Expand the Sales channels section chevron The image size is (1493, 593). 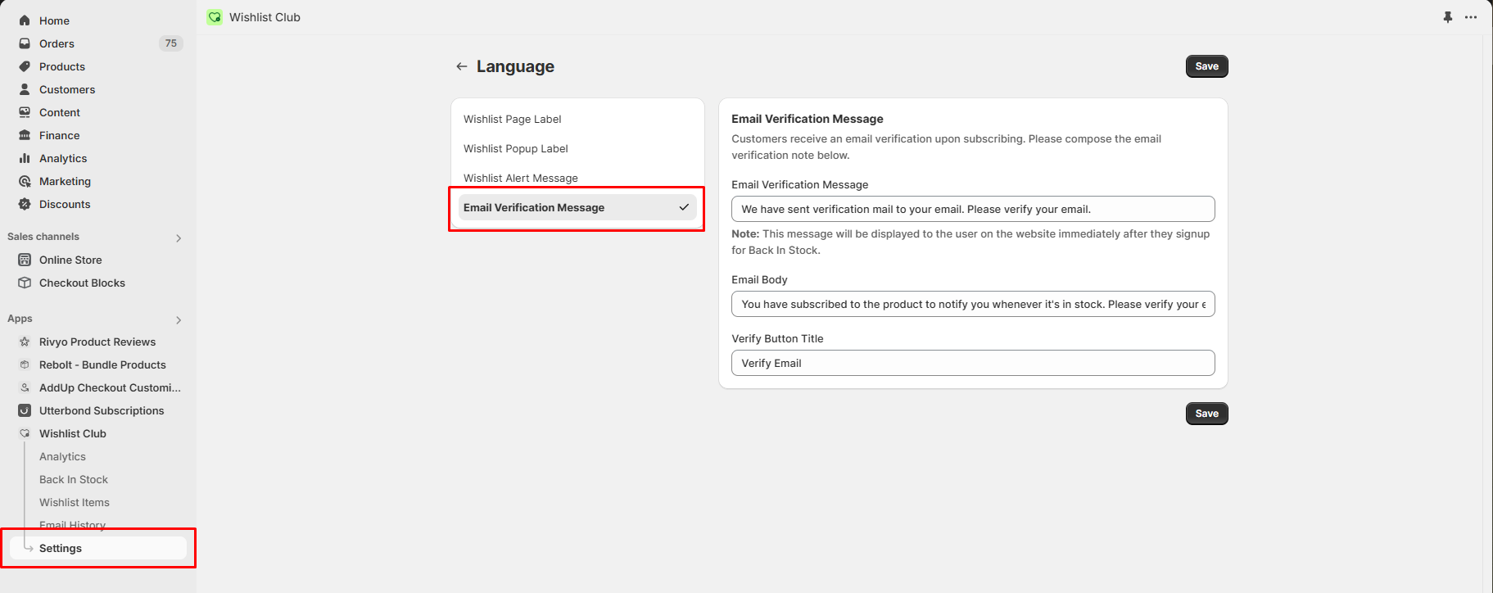tap(179, 238)
